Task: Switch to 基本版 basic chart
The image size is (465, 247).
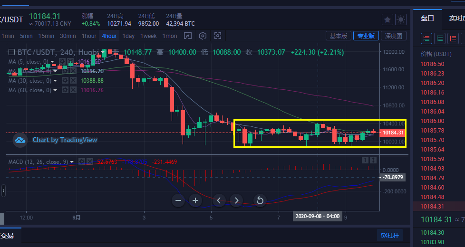Action: point(339,36)
